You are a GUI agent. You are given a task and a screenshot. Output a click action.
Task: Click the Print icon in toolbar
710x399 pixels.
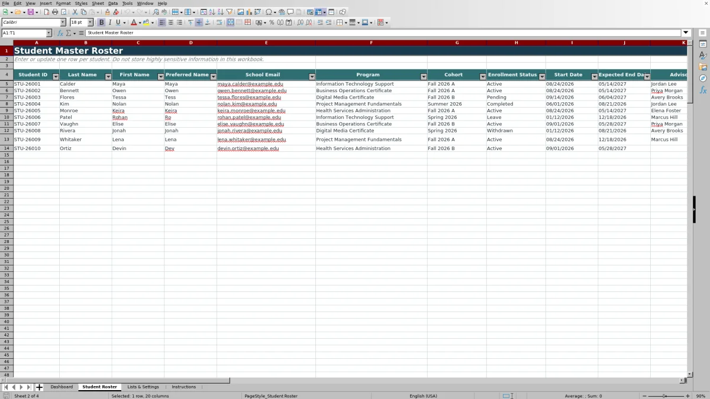coord(54,12)
